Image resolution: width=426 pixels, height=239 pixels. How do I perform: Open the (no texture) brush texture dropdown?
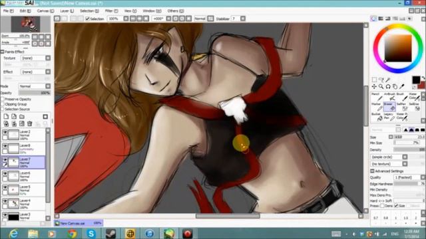point(405,164)
